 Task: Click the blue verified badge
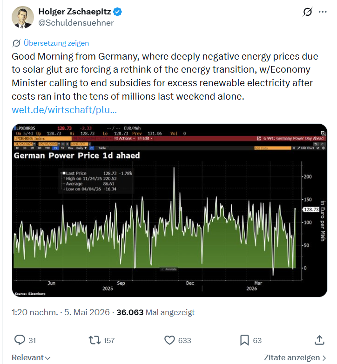[x=117, y=12]
